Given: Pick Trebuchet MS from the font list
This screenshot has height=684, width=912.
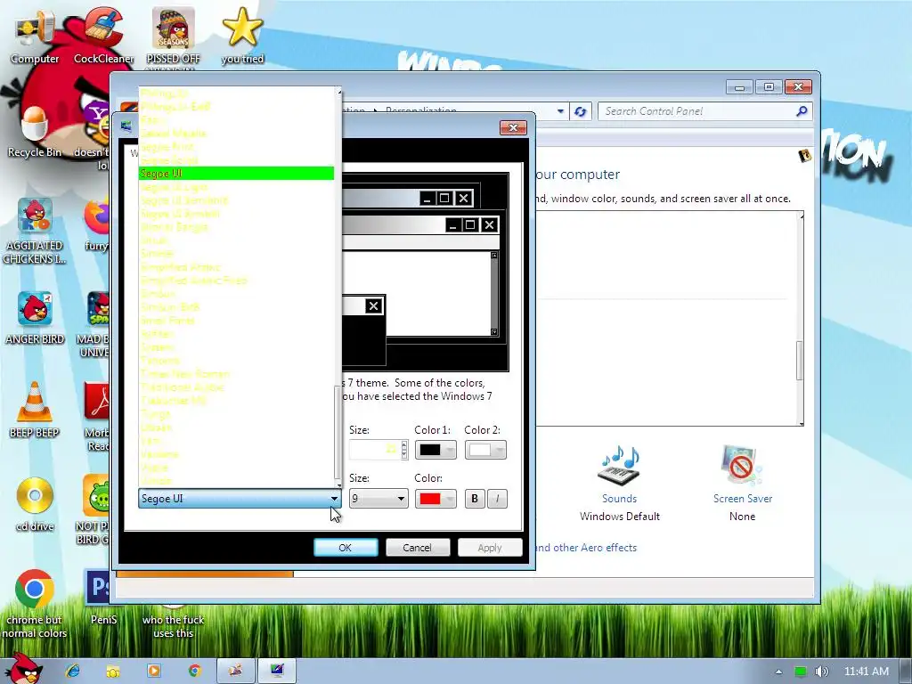Looking at the screenshot, I should coord(236,401).
